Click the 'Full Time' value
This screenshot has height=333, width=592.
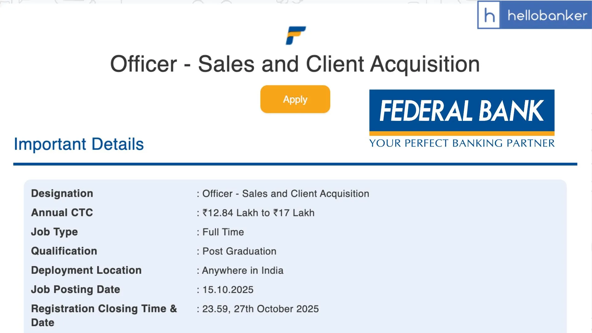click(223, 232)
